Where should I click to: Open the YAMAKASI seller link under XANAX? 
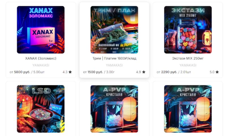click(x=41, y=65)
